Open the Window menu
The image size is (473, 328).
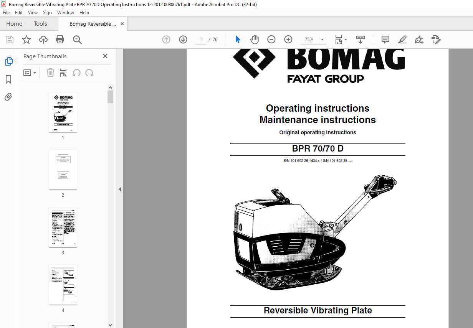click(x=66, y=12)
